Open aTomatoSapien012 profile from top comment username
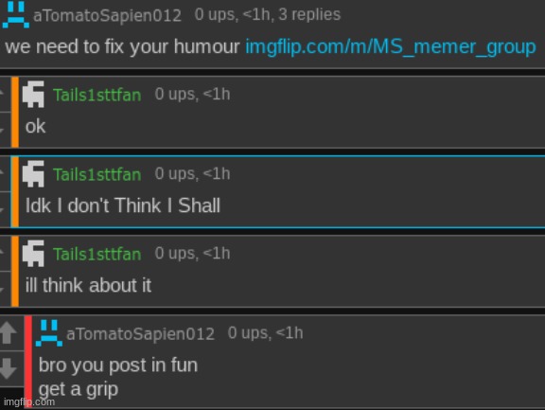545x410 pixels. 107,16
